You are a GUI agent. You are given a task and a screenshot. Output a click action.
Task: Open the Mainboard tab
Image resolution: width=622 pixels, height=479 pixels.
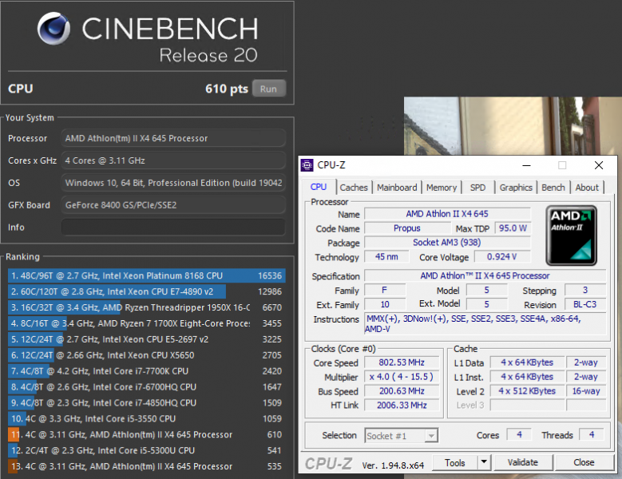397,188
